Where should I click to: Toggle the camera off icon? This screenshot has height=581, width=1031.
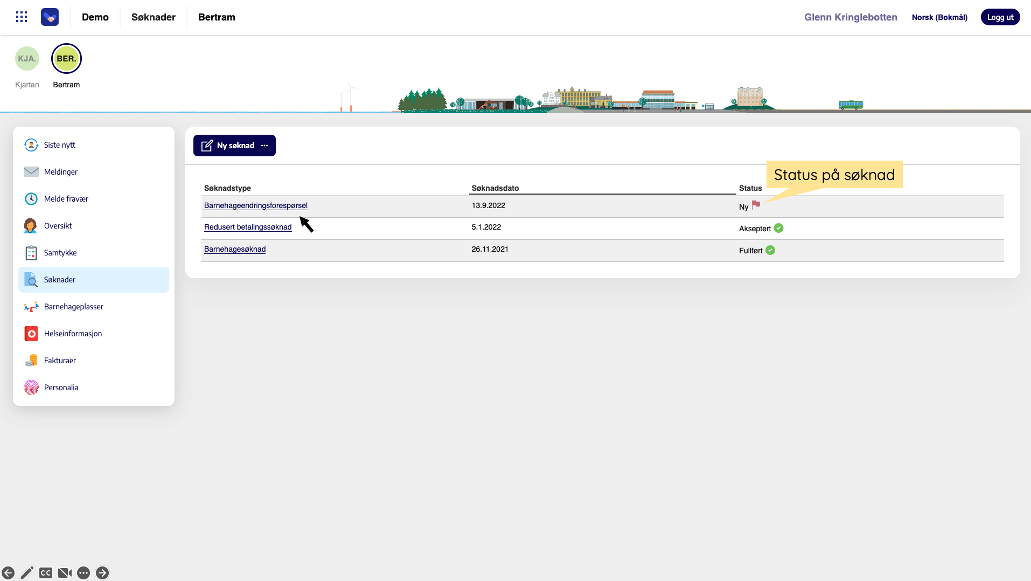[65, 573]
